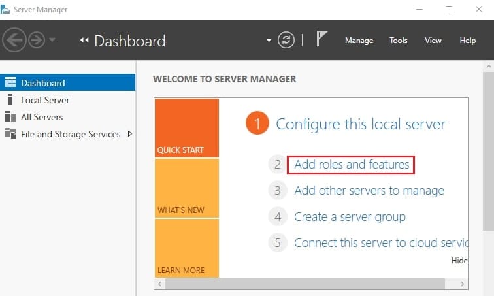494x296 pixels.
Task: Click the File and Storage Services icon
Action: coord(10,133)
